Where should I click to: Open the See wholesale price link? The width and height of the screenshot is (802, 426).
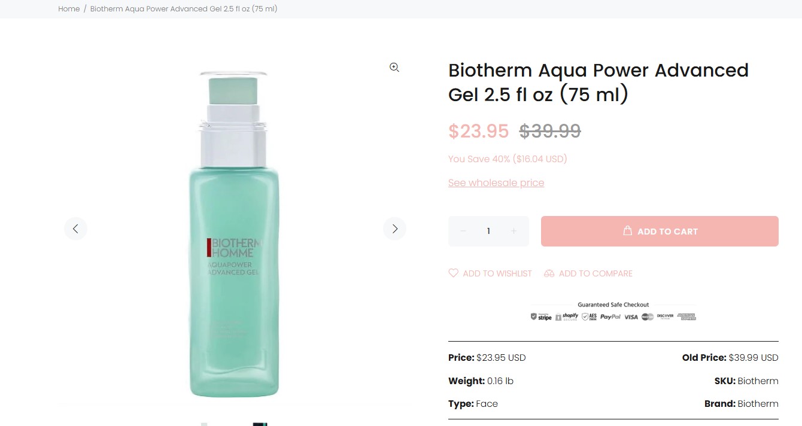pyautogui.click(x=496, y=182)
